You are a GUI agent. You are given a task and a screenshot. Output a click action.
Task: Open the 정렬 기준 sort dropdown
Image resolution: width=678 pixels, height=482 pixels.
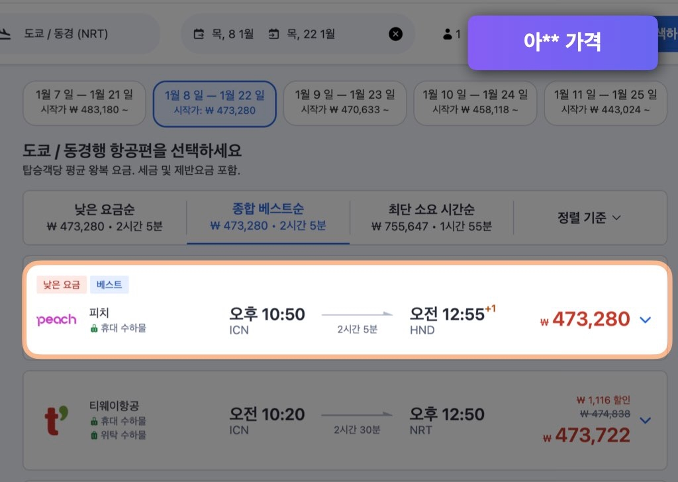point(588,217)
